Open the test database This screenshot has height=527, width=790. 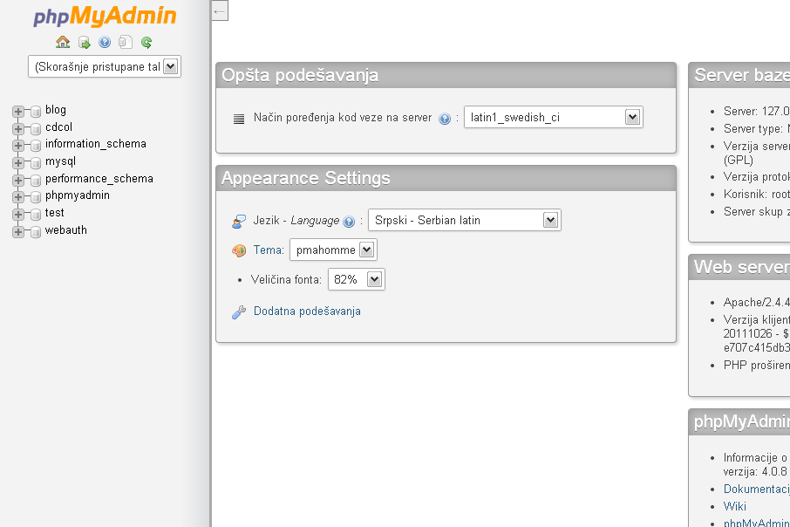(x=54, y=213)
